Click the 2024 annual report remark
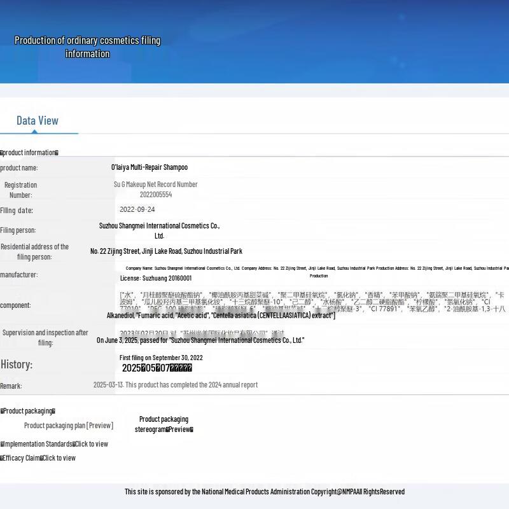509x509 pixels. [x=176, y=385]
